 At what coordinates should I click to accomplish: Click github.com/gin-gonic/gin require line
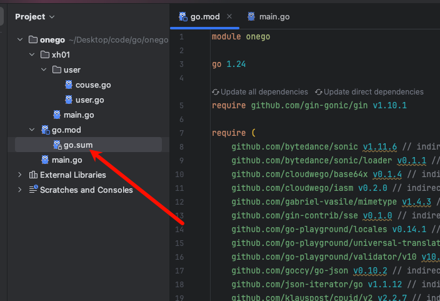(x=309, y=105)
